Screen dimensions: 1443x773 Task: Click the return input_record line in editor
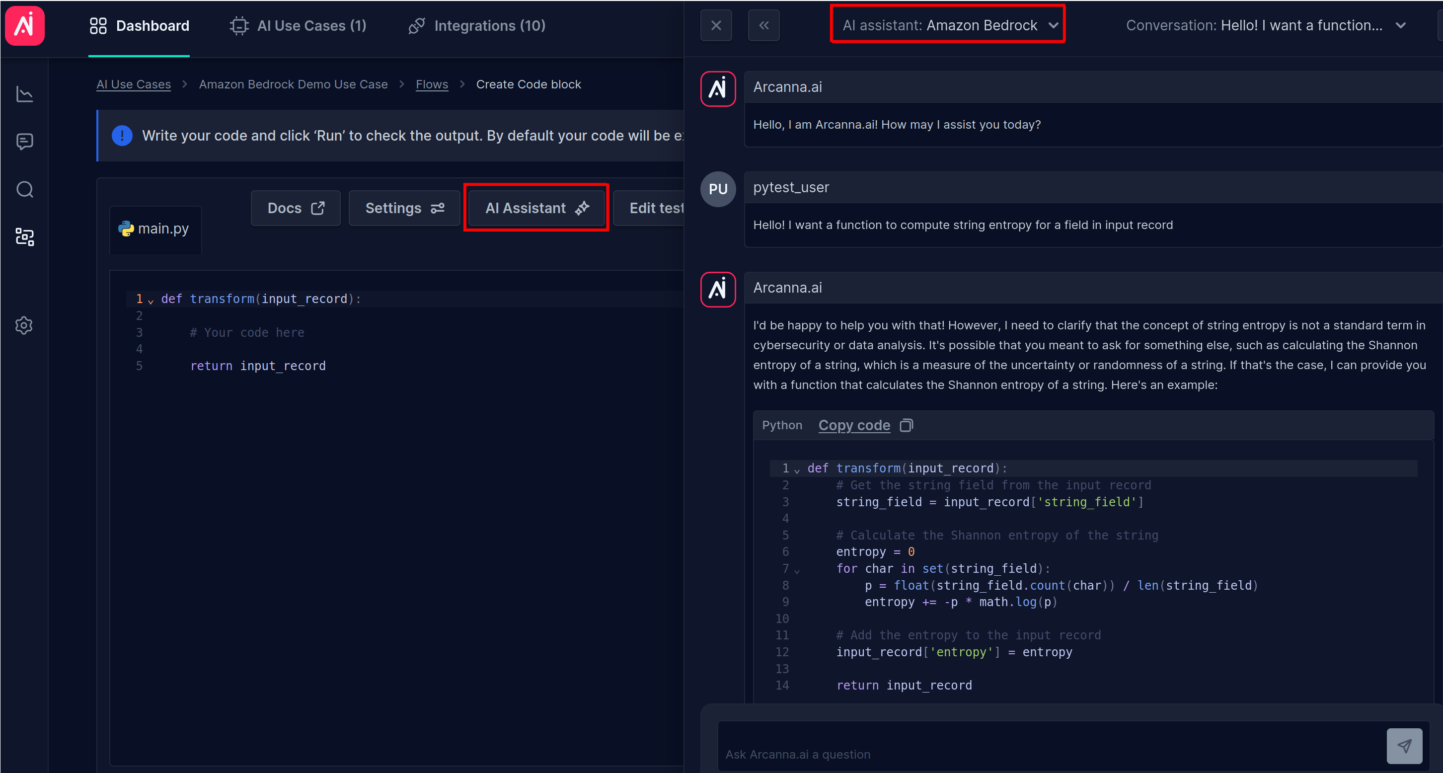258,366
